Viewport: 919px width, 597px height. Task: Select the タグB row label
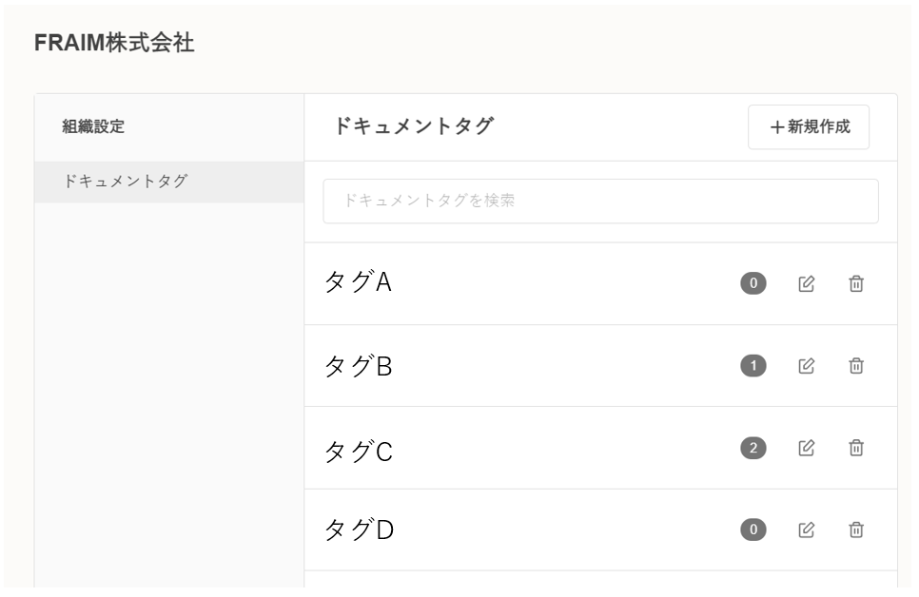(x=358, y=366)
